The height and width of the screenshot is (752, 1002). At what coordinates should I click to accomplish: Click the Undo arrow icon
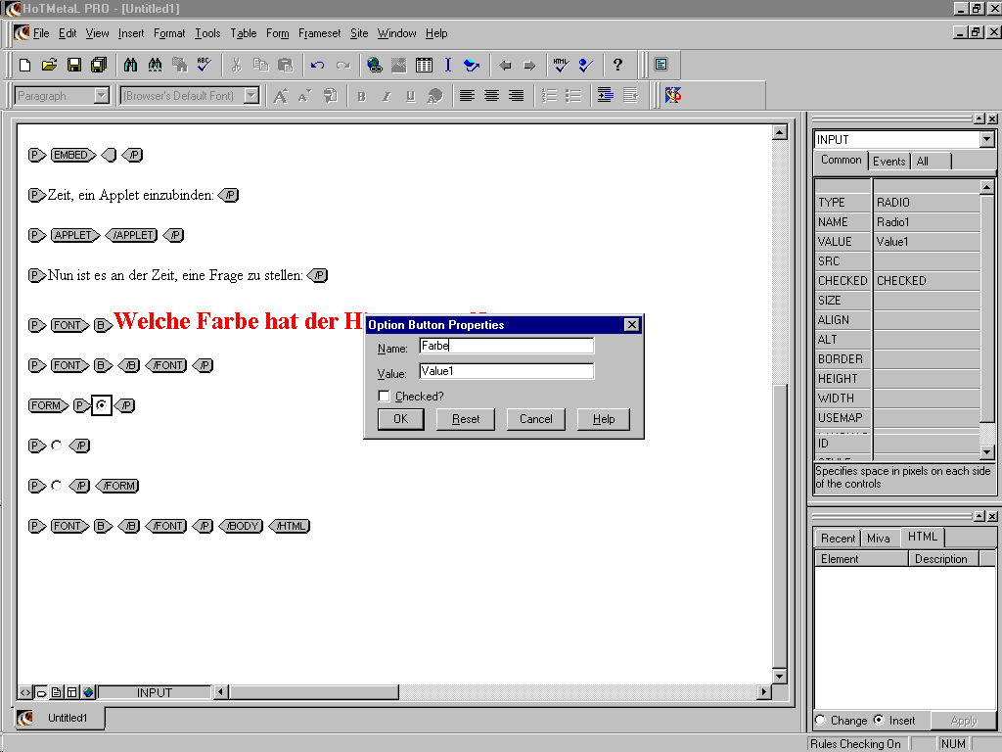[317, 66]
